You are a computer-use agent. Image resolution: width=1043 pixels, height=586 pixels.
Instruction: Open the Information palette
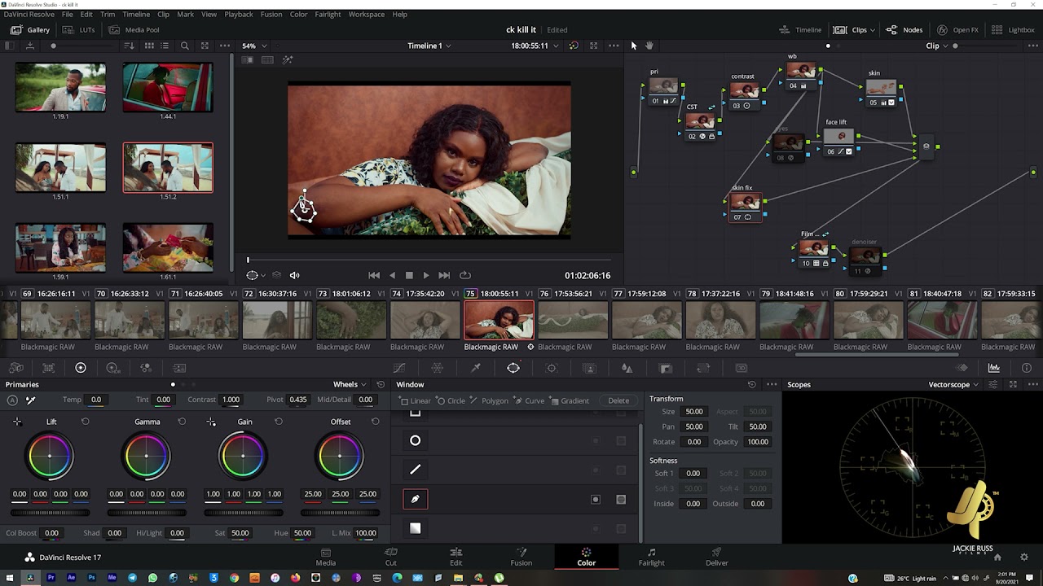[1027, 368]
